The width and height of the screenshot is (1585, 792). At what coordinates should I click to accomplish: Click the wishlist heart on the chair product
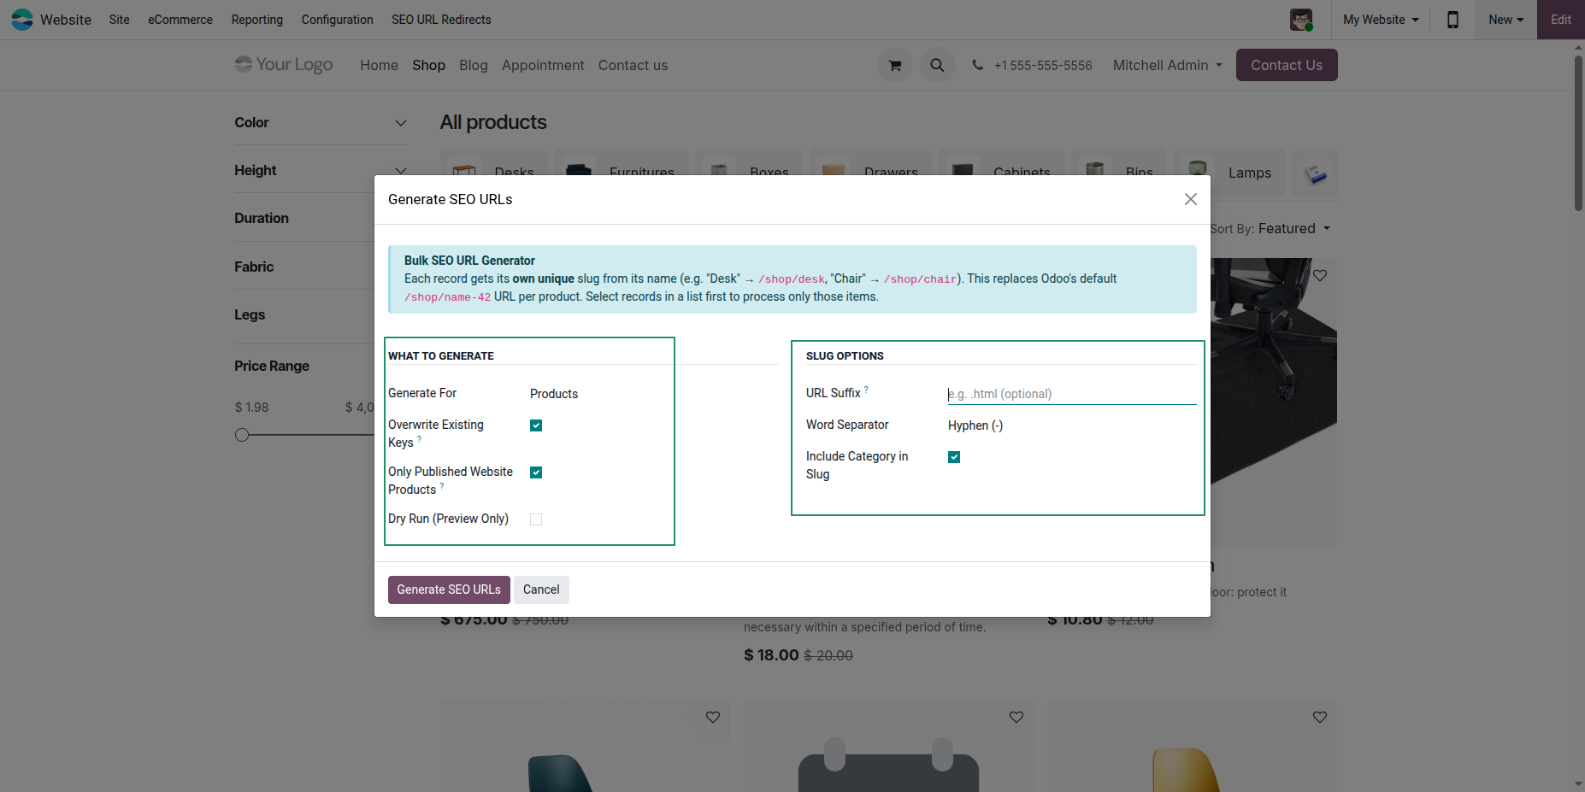point(1320,275)
